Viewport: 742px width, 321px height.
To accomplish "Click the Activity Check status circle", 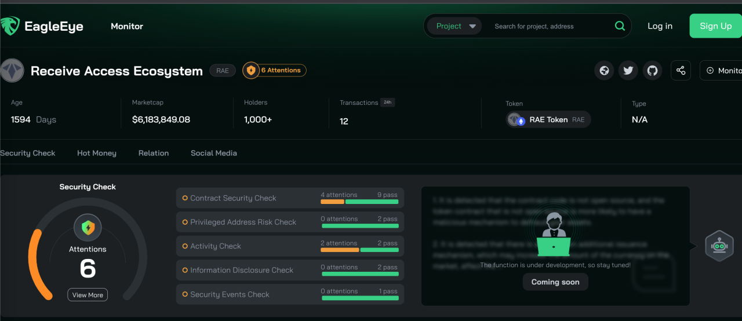I will [x=185, y=246].
